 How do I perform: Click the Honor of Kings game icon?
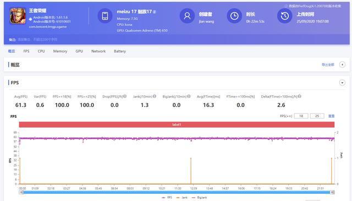18,16
